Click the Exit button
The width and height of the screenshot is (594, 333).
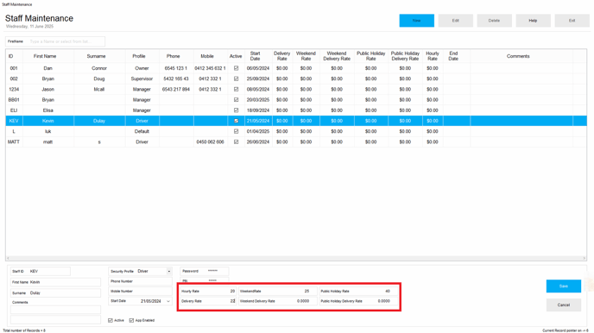coord(572,21)
